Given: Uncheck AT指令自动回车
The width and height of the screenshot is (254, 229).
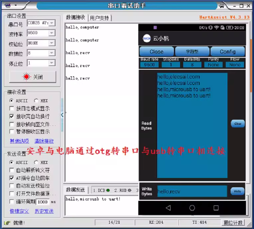Looking at the screenshot, I should pyautogui.click(x=12, y=178).
